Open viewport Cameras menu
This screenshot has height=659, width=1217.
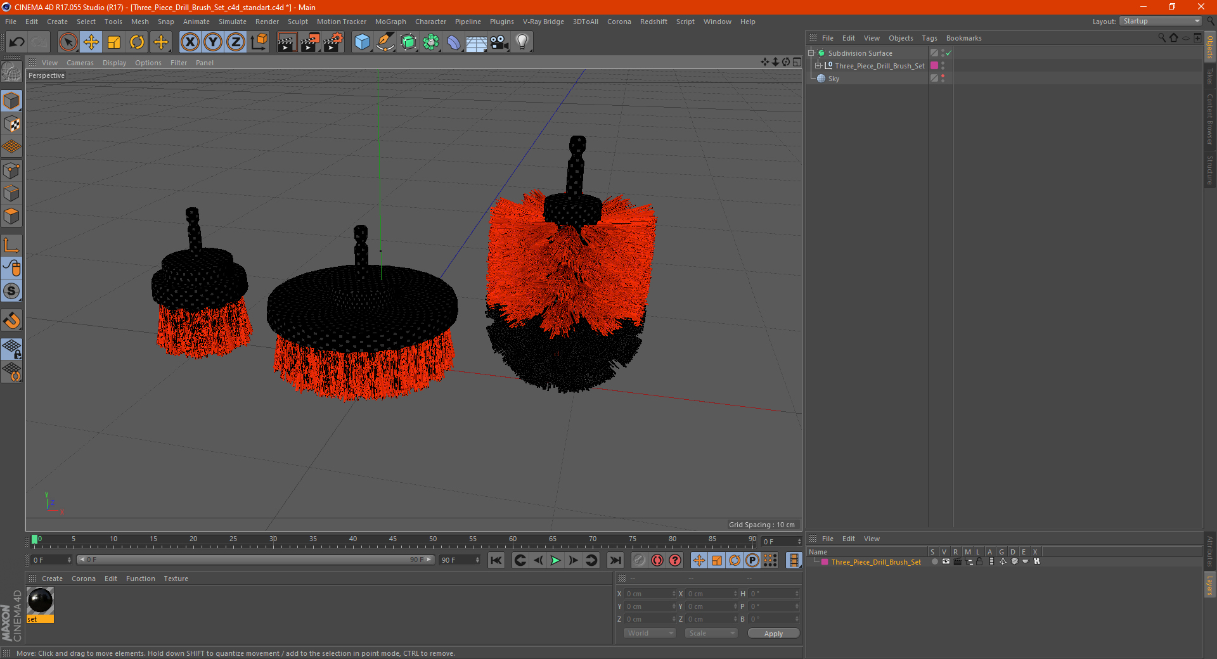(80, 63)
